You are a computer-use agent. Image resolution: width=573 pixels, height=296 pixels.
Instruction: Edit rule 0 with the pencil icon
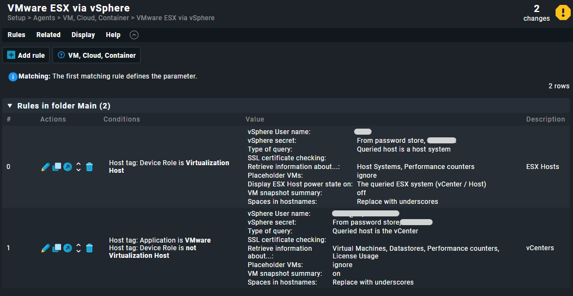45,167
